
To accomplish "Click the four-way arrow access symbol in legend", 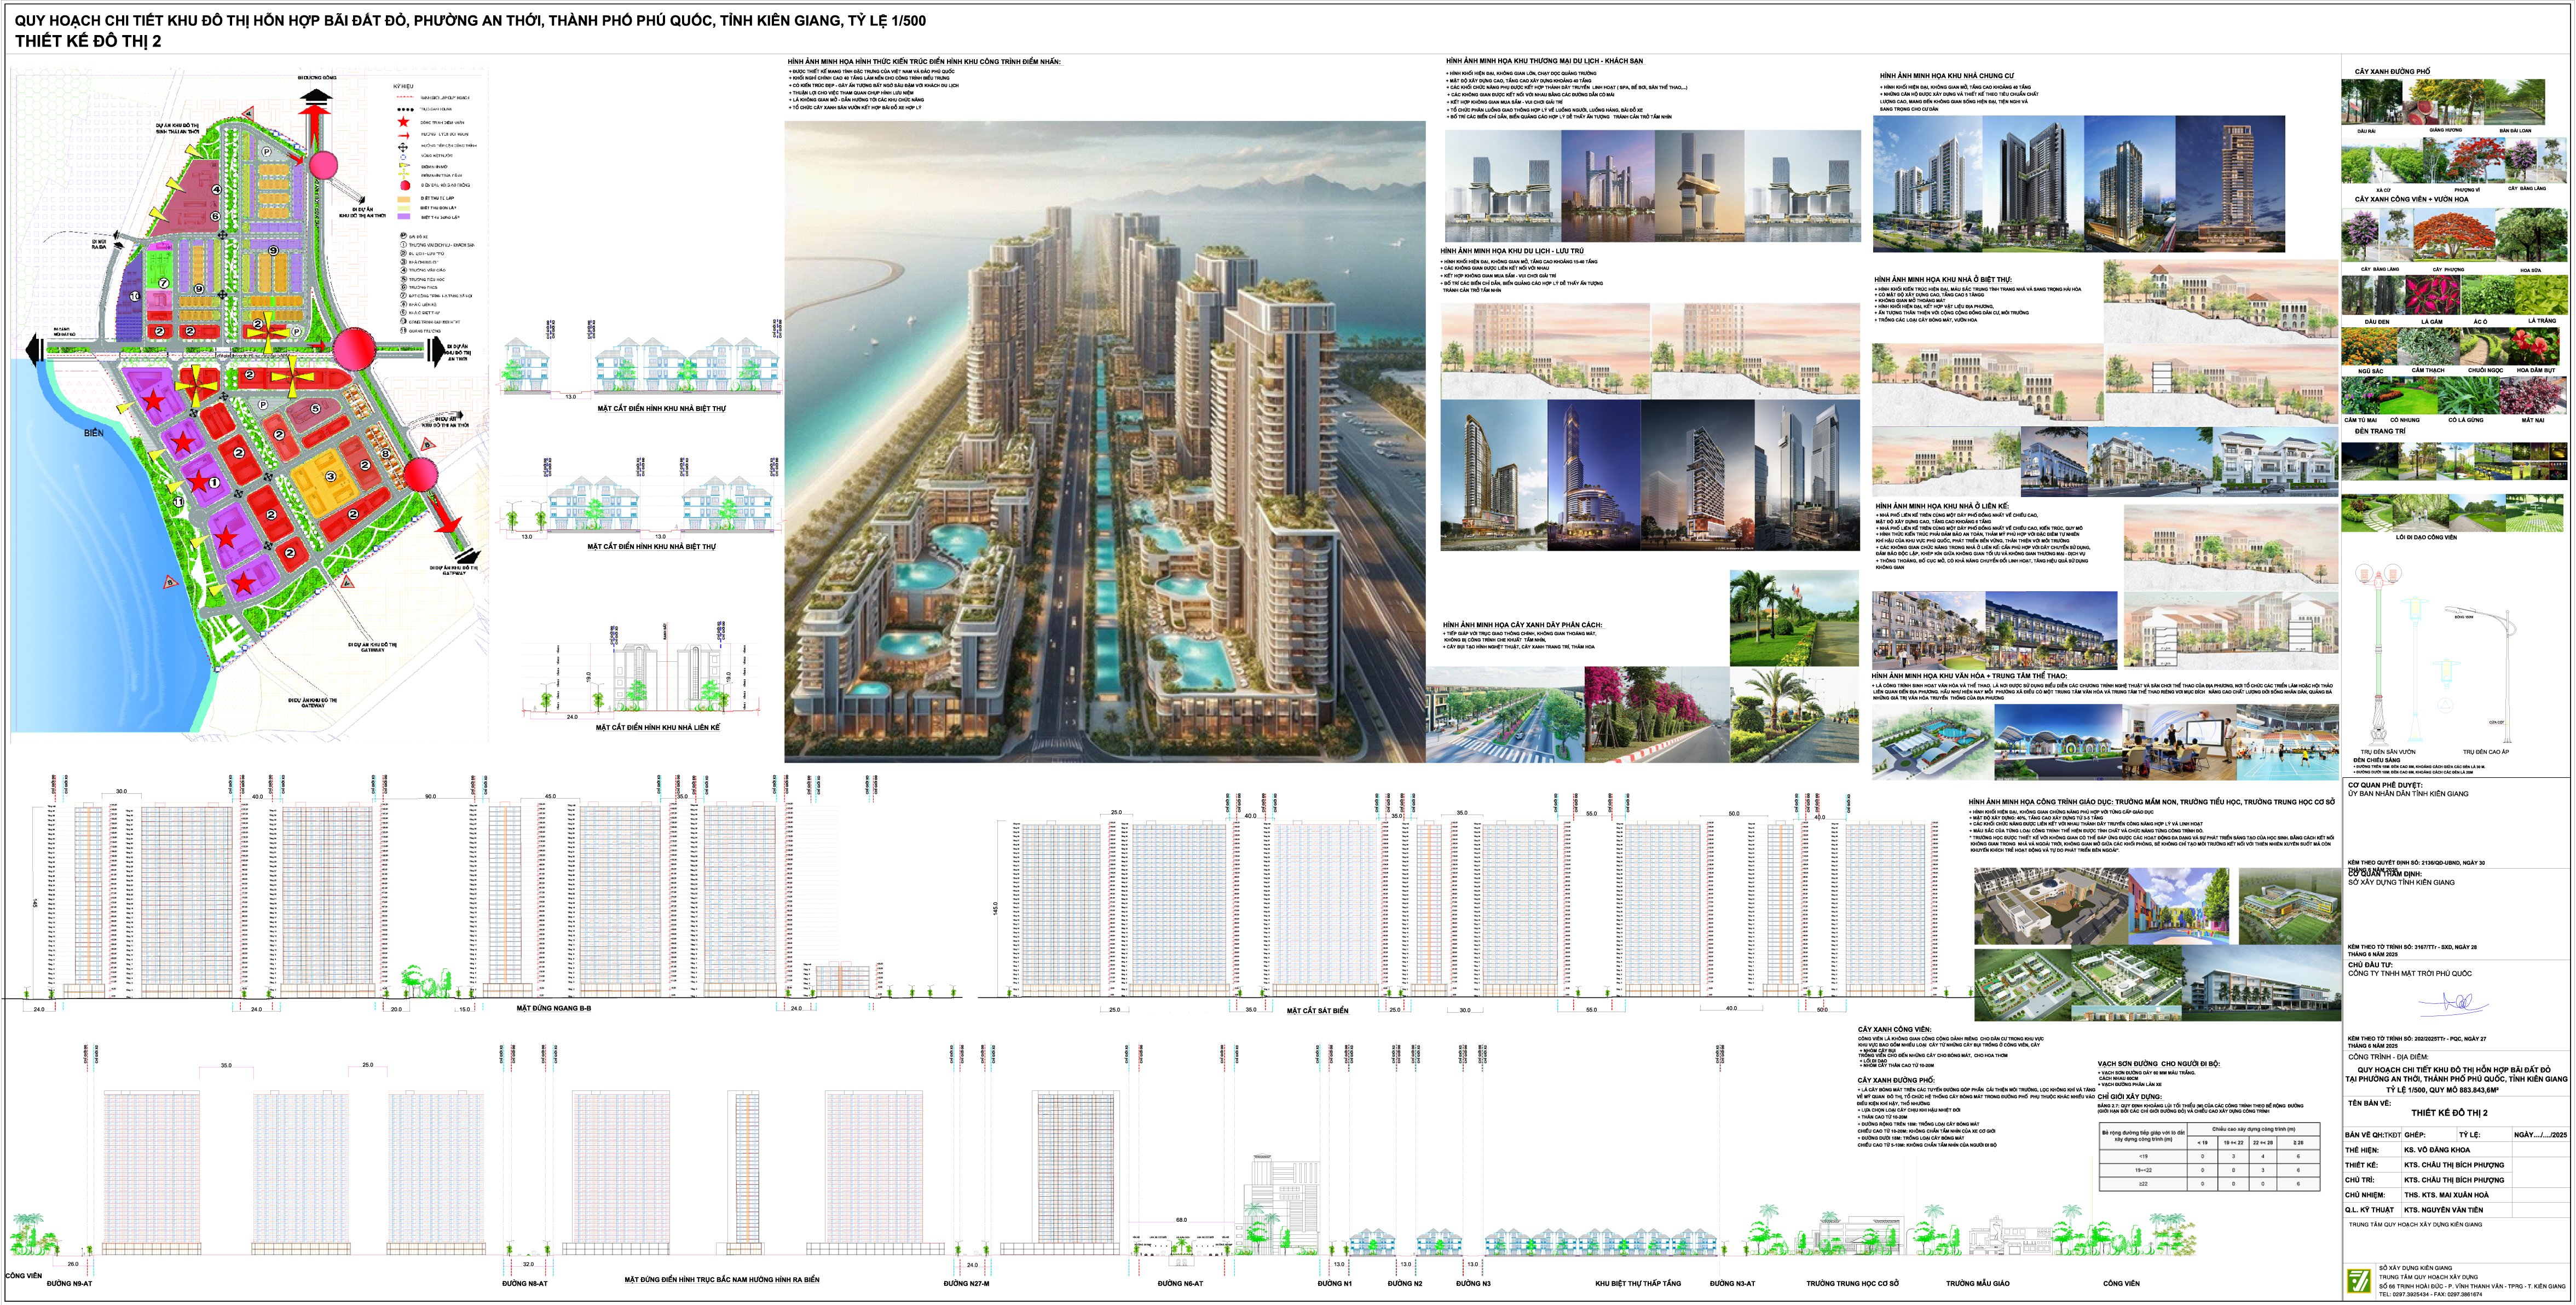I will pos(403,148).
